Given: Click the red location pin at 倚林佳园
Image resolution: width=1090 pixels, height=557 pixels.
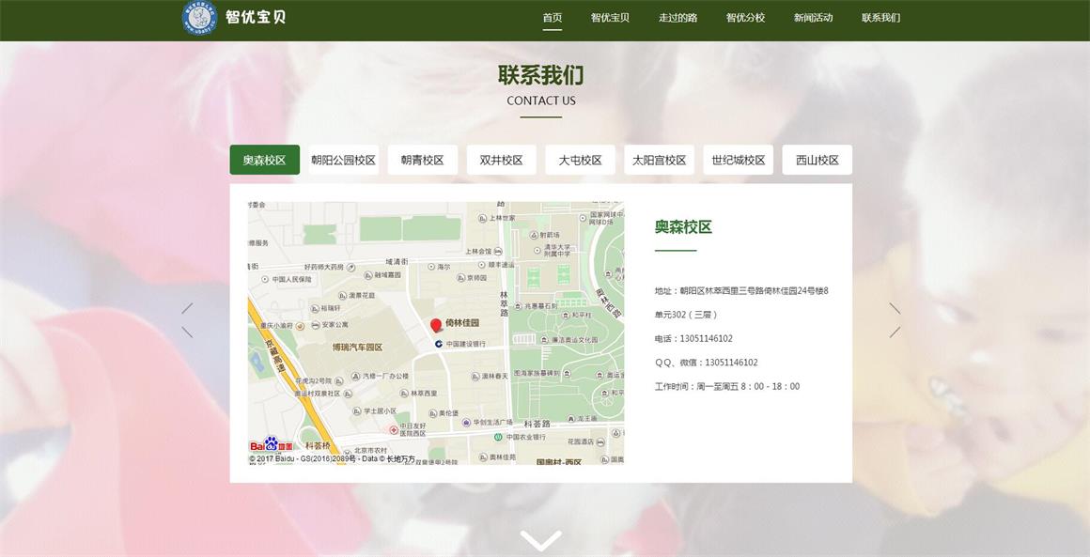Looking at the screenshot, I should tap(434, 323).
